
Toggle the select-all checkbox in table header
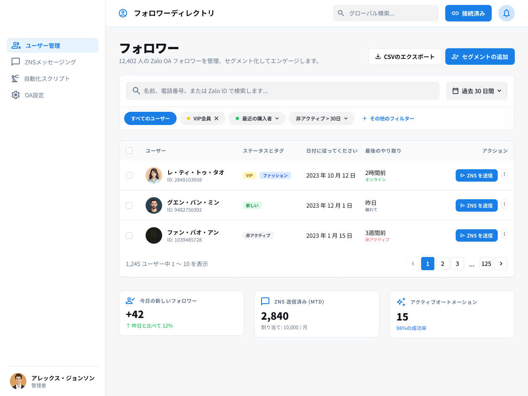point(129,151)
